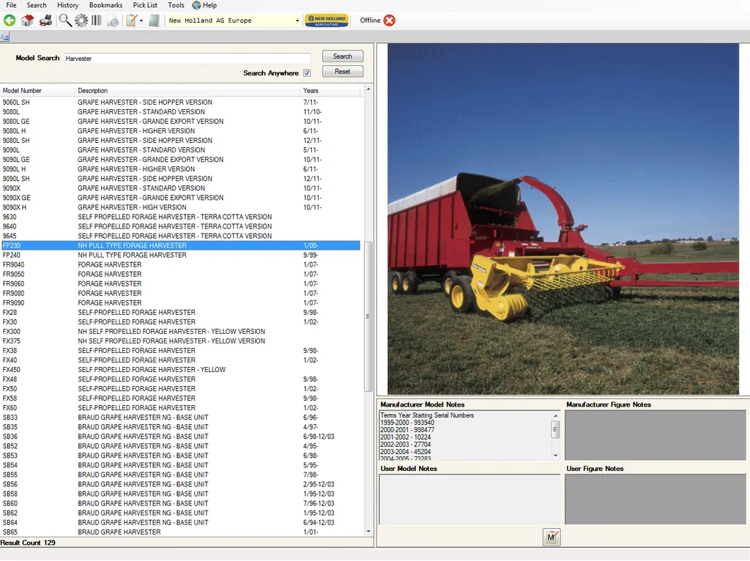This screenshot has width=750, height=561.
Task: Click the Search button
Action: [343, 56]
